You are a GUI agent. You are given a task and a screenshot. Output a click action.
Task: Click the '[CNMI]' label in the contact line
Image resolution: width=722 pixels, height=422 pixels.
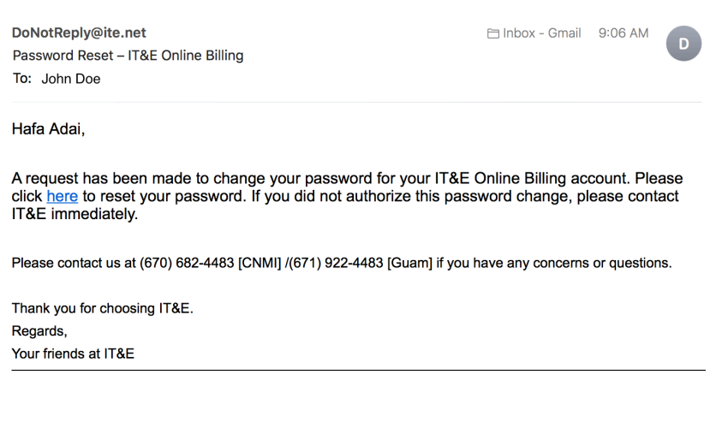click(x=260, y=263)
